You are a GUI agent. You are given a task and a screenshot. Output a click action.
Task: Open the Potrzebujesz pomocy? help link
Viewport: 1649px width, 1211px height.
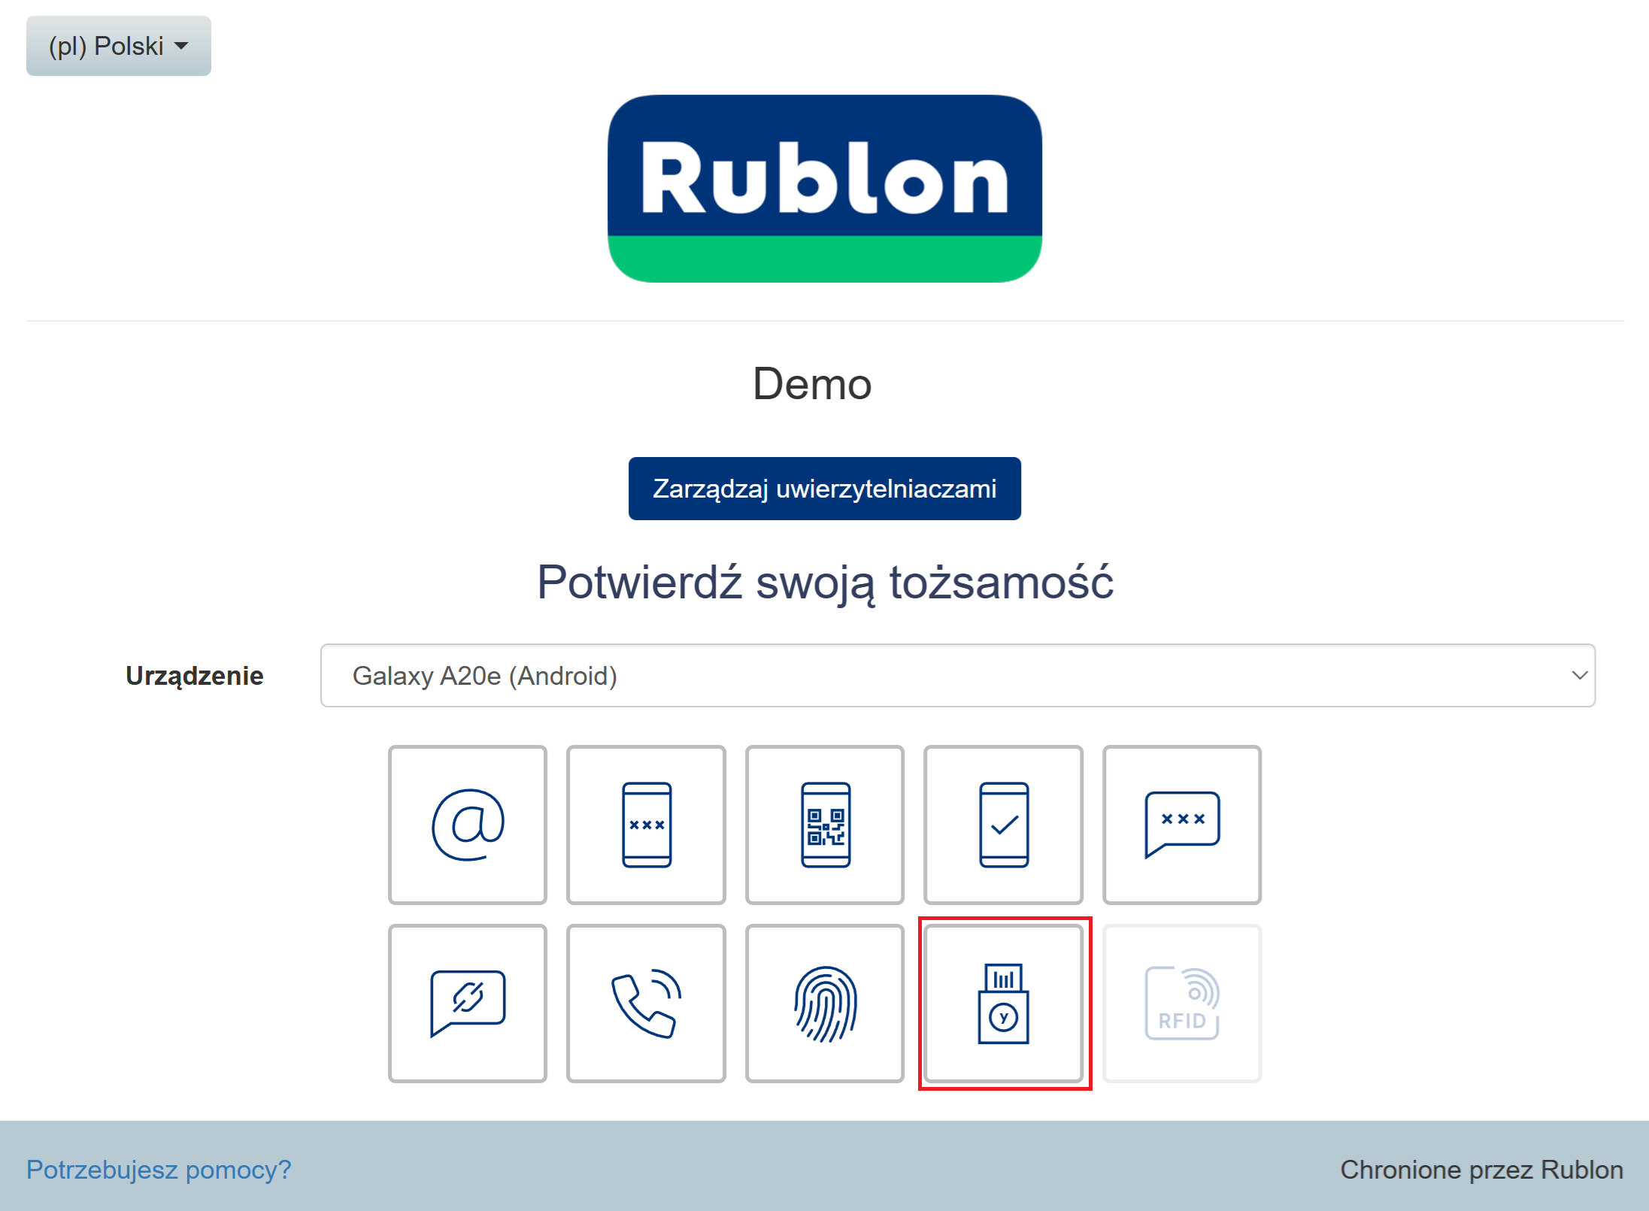pos(159,1170)
